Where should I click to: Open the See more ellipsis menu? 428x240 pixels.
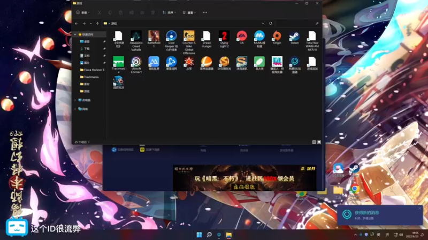tap(205, 12)
